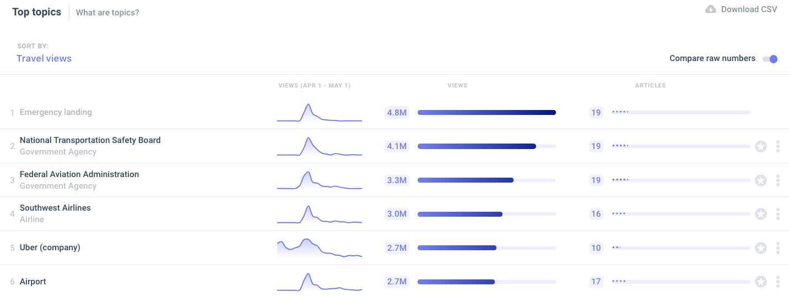Viewport: 789px width, 297px height.
Task: Click the National Transportation Safety Board sparkline
Action: pos(320,146)
